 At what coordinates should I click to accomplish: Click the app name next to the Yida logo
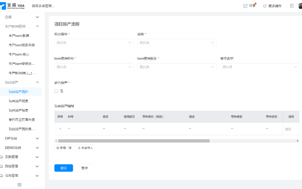coord(43,6)
